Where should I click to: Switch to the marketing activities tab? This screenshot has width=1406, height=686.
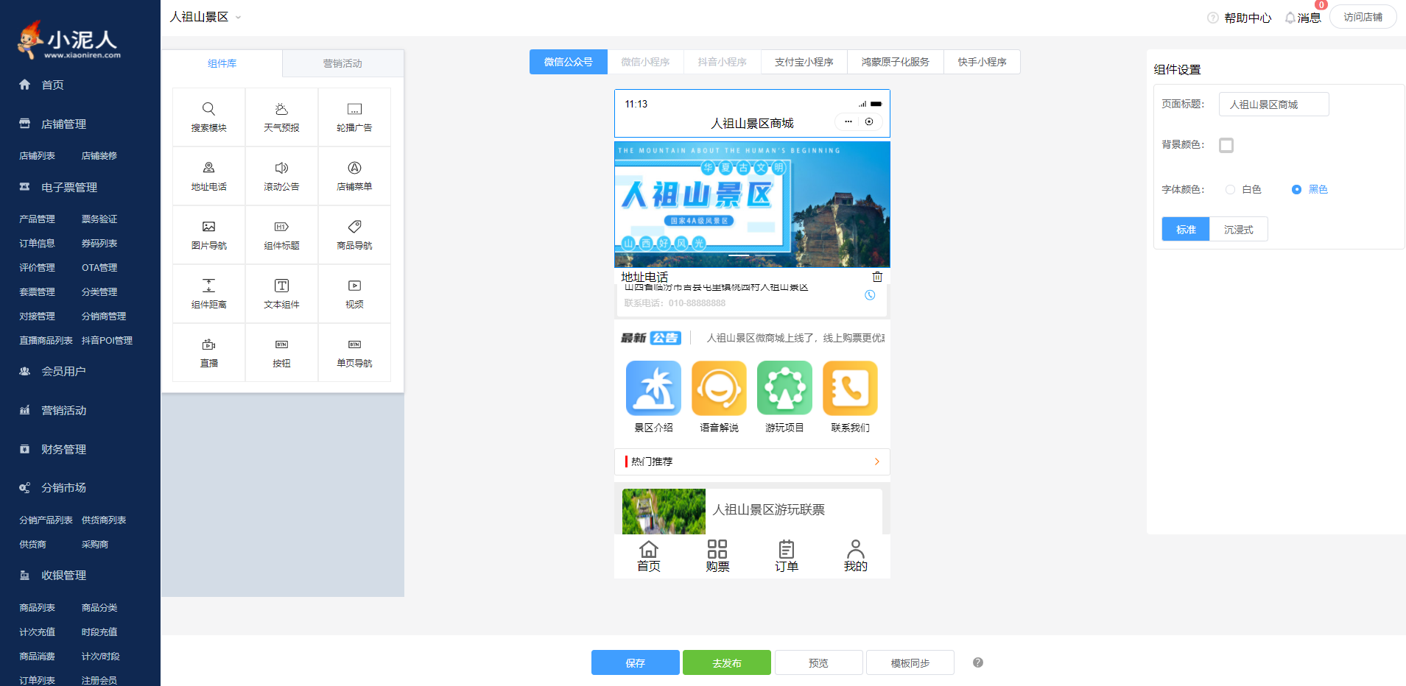coord(342,64)
